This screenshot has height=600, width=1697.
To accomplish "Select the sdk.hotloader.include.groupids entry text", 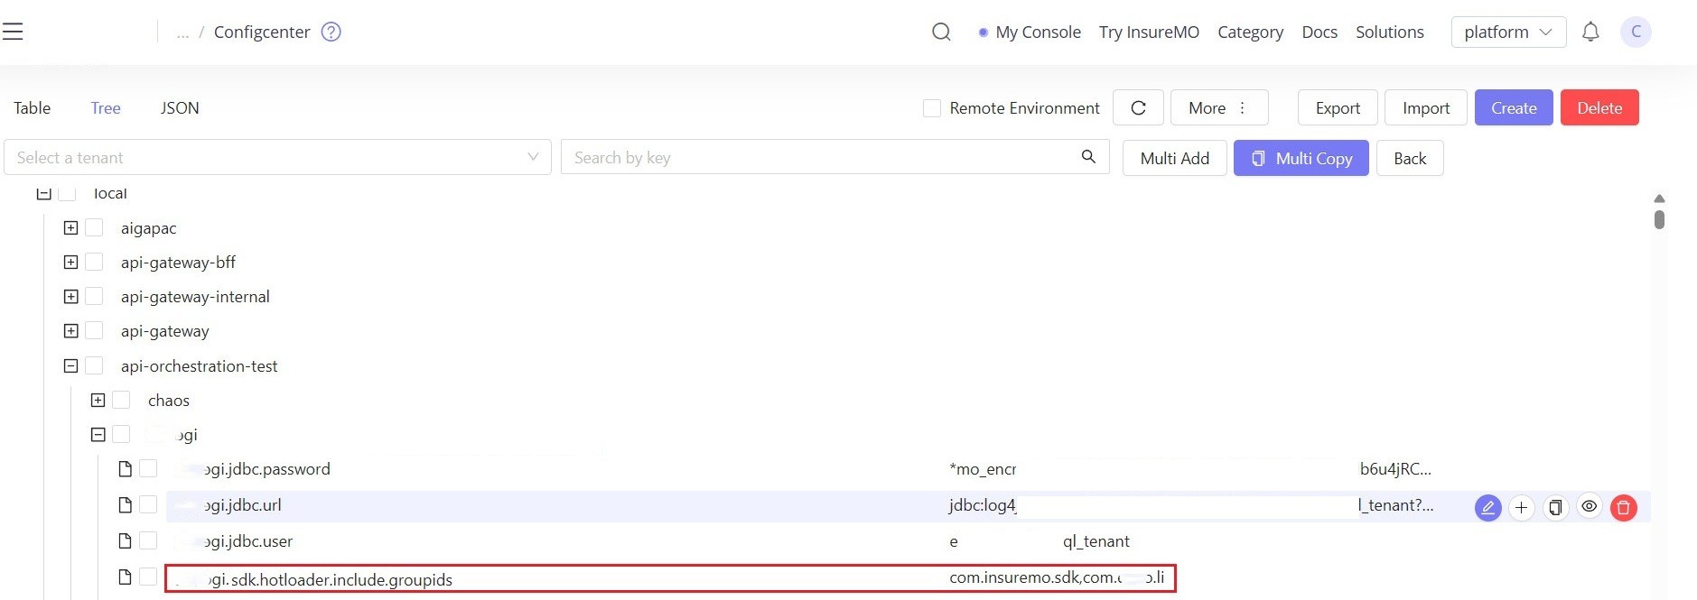I will coord(329,579).
